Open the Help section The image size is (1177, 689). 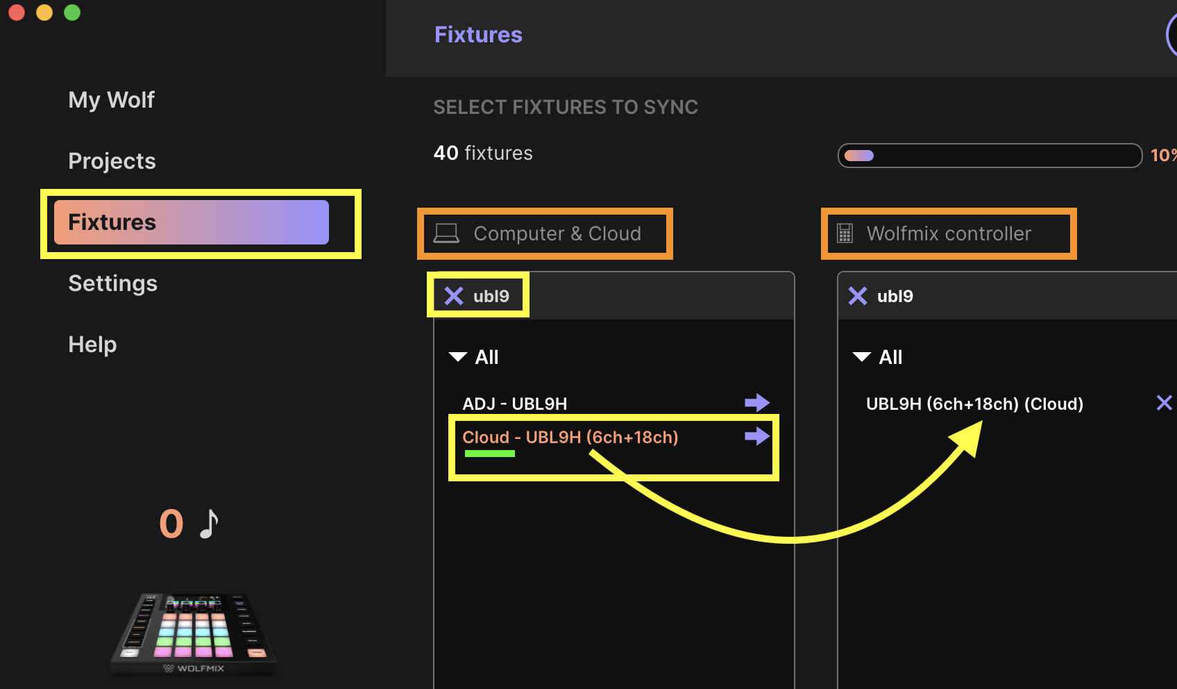(x=92, y=344)
